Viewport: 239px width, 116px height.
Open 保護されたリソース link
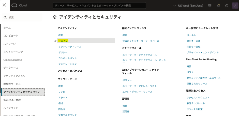pos(197,84)
